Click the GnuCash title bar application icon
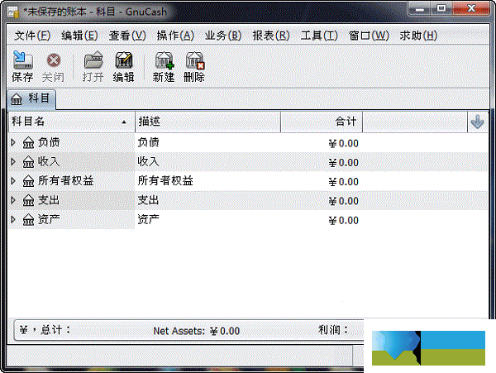This screenshot has width=496, height=373. (x=13, y=12)
